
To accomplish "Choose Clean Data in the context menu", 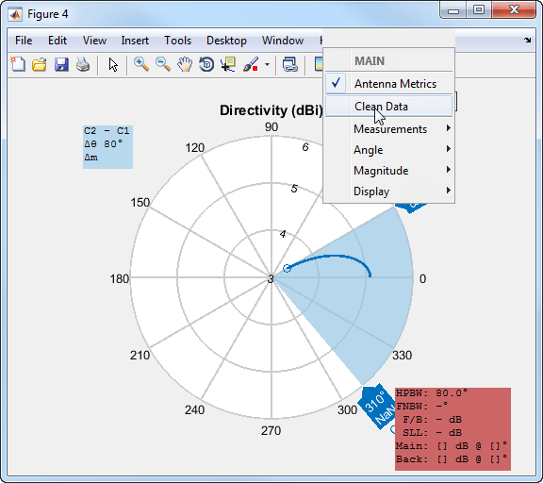I will [x=388, y=106].
